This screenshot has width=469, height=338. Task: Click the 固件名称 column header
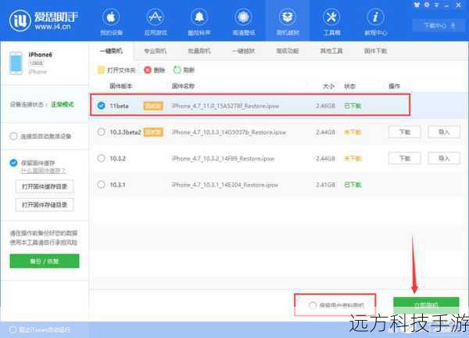coord(183,86)
